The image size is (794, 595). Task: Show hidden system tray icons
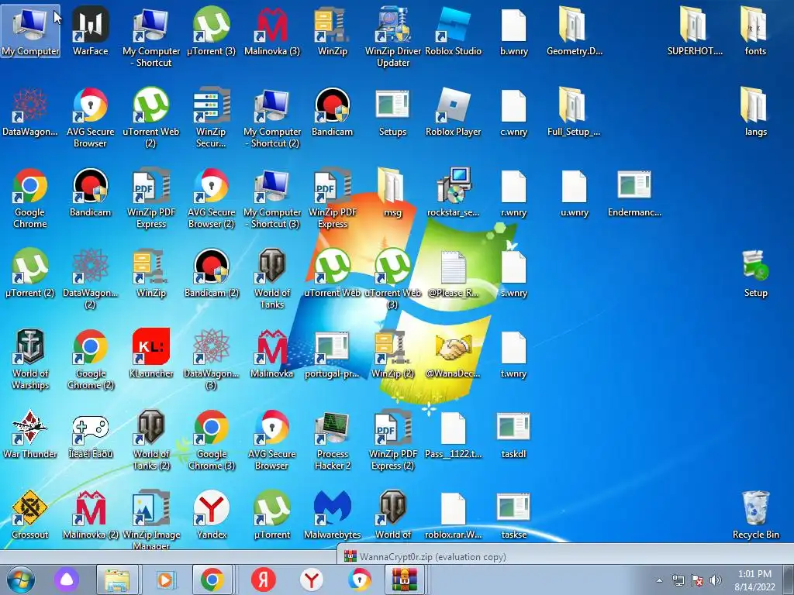point(659,580)
